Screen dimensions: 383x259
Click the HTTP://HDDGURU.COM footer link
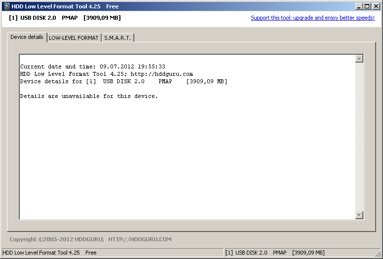point(140,240)
